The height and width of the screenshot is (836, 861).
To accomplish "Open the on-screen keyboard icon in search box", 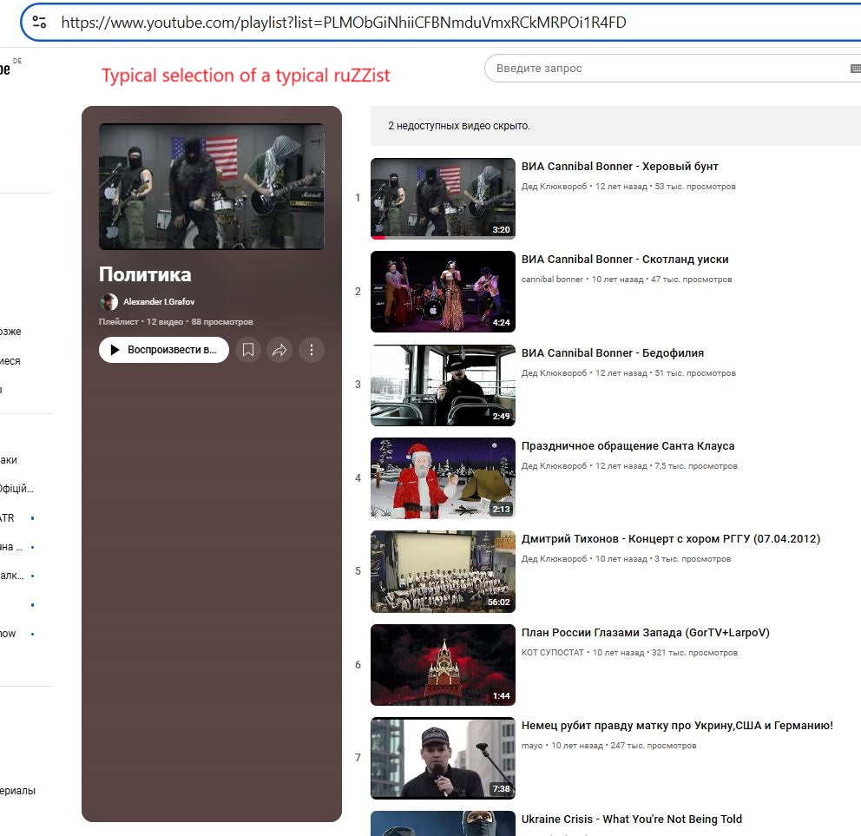I will [856, 68].
